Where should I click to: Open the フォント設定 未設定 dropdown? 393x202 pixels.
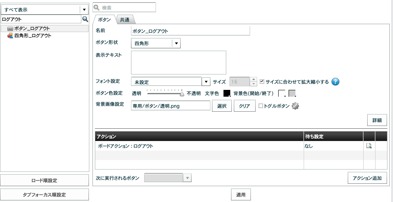206,82
